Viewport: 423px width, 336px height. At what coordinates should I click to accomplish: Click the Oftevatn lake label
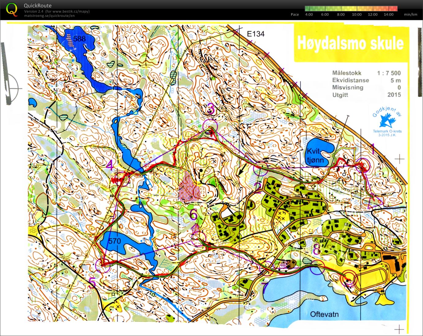(324, 314)
